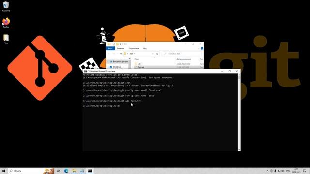
Task: Open the Recycle Bin desktop icon
Action: [6, 6]
